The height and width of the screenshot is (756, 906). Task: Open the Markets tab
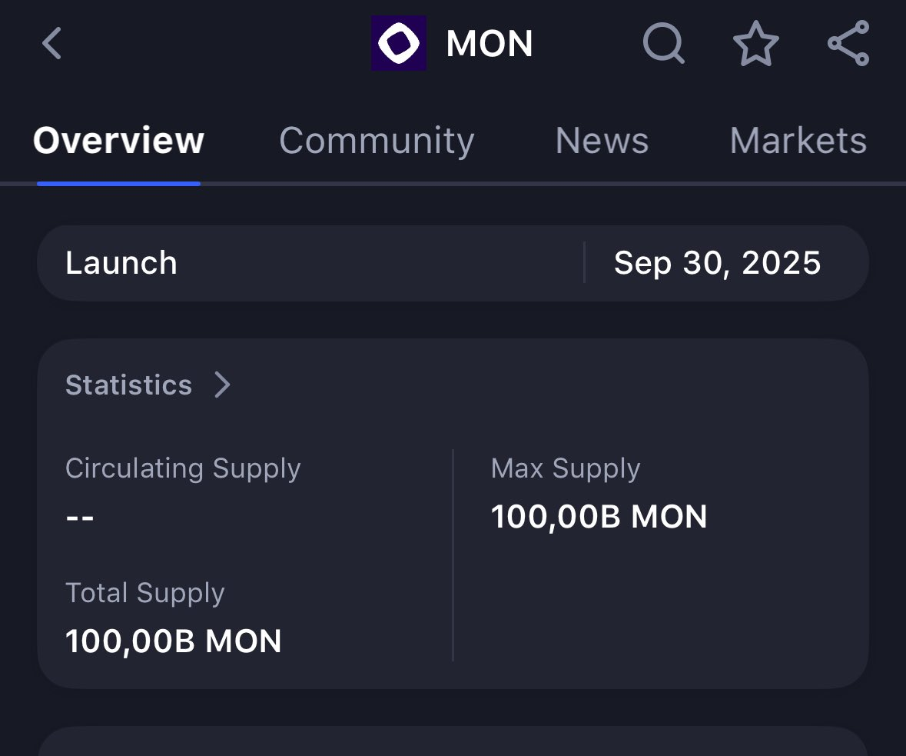click(798, 141)
